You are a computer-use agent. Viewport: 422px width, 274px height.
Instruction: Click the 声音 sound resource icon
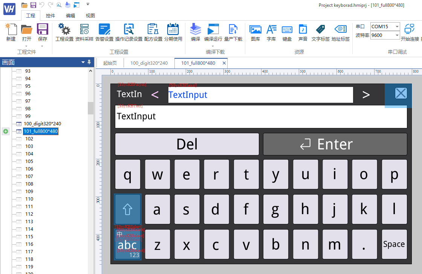[x=303, y=32]
